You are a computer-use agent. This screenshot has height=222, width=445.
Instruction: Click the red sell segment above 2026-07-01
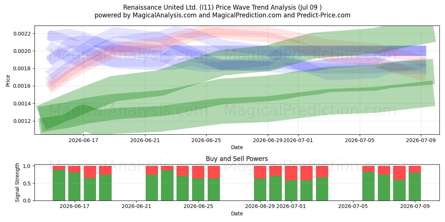click(291, 173)
